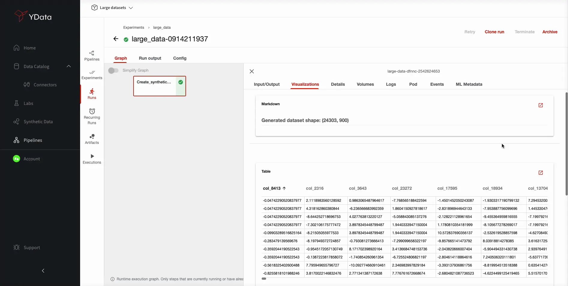This screenshot has width=568, height=286.
Task: Archive this run
Action: click(x=550, y=32)
